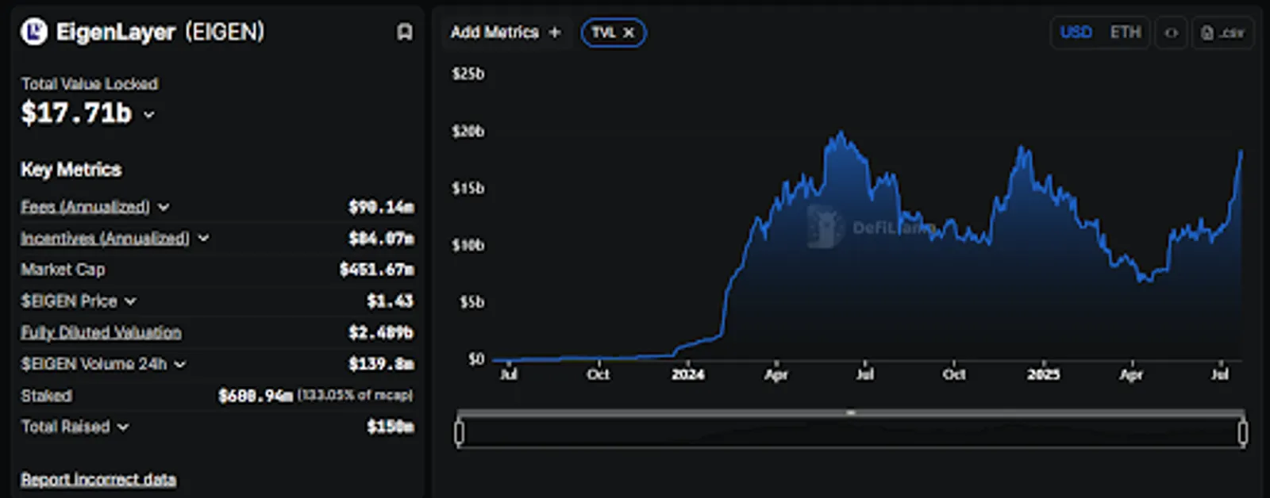Click the plus icon beside Add Metrics
This screenshot has height=498, width=1270.
[555, 32]
